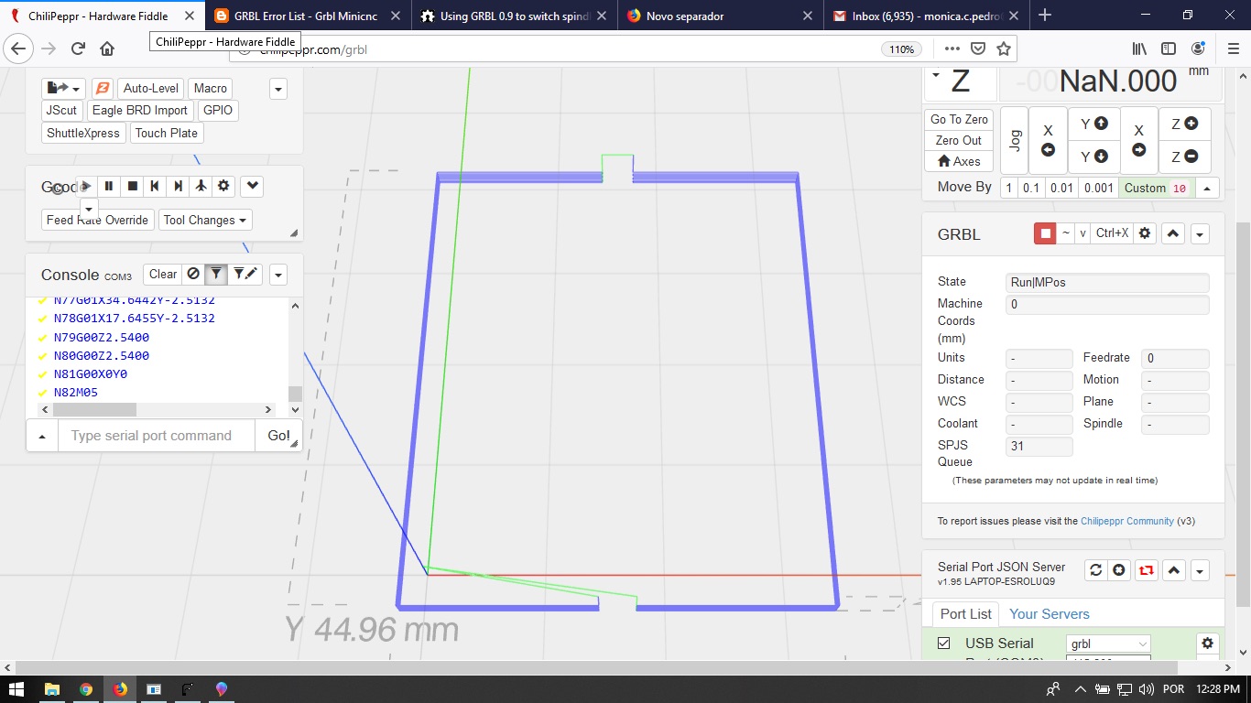Open the Z axis dropdown caret
Viewport: 1251px width, 703px height.
click(935, 74)
